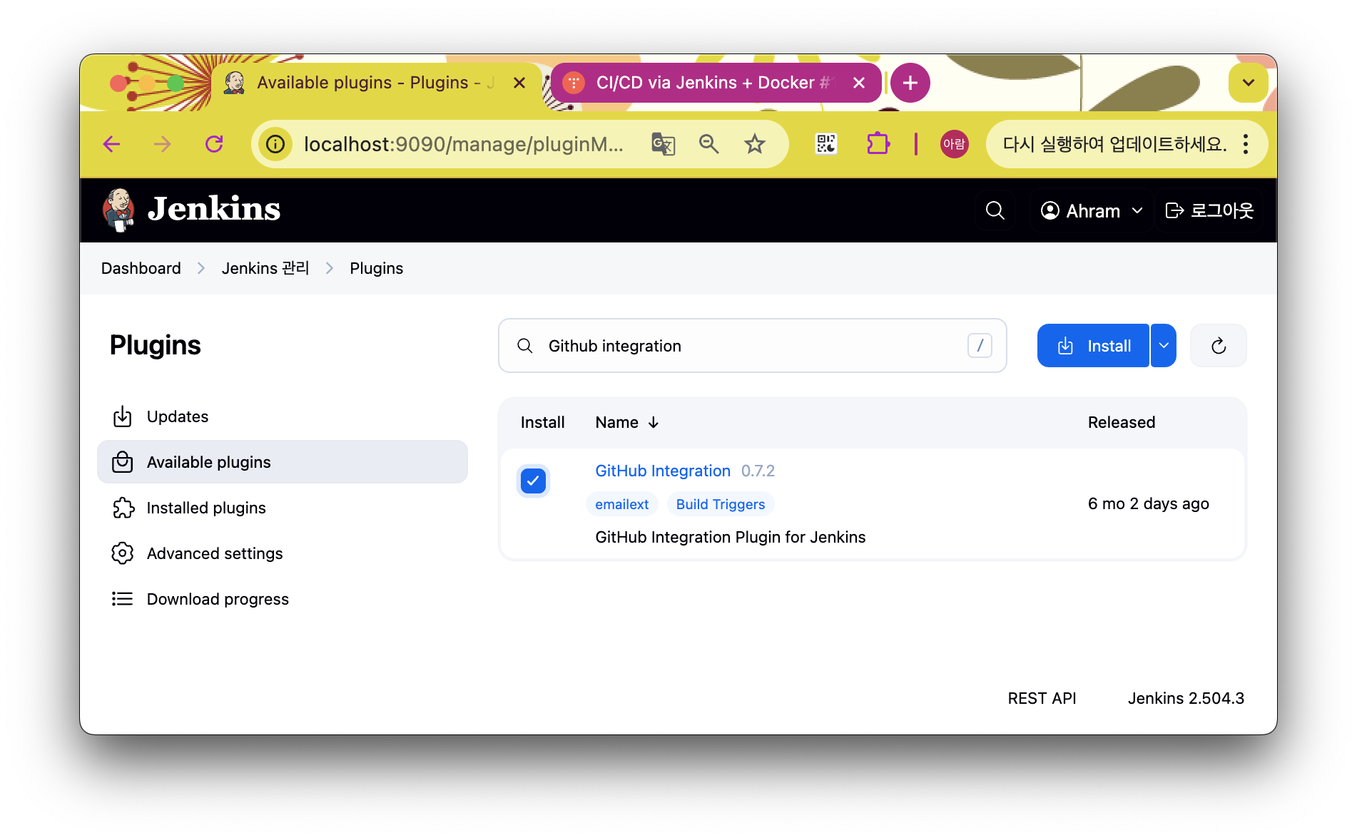Open the Chrome three-dot menu
The width and height of the screenshot is (1357, 840).
(x=1246, y=144)
